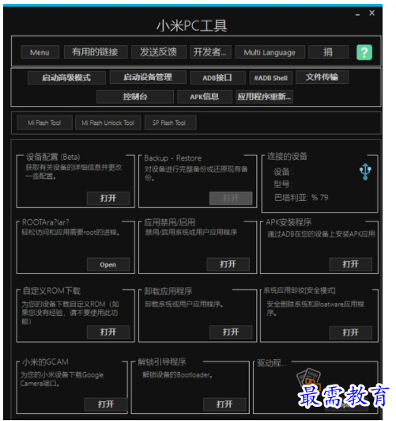This screenshot has height=421, width=396.
Task: Click the 设备: label in connected devices
Action: [283, 172]
